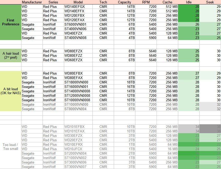The image size is (221, 169).
Task: Select model cell ST18000VN000
Action: [x=78, y=82]
